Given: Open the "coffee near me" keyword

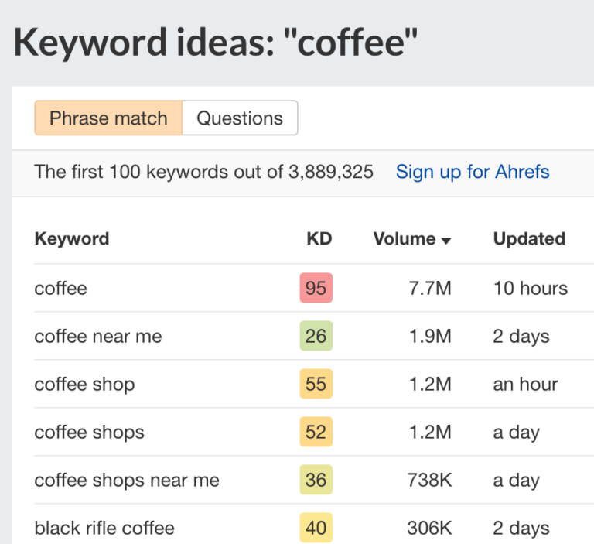Looking at the screenshot, I should point(98,337).
